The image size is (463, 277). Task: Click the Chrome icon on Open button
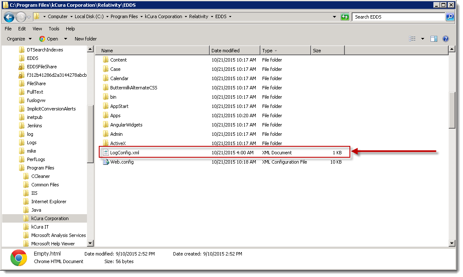coord(42,39)
